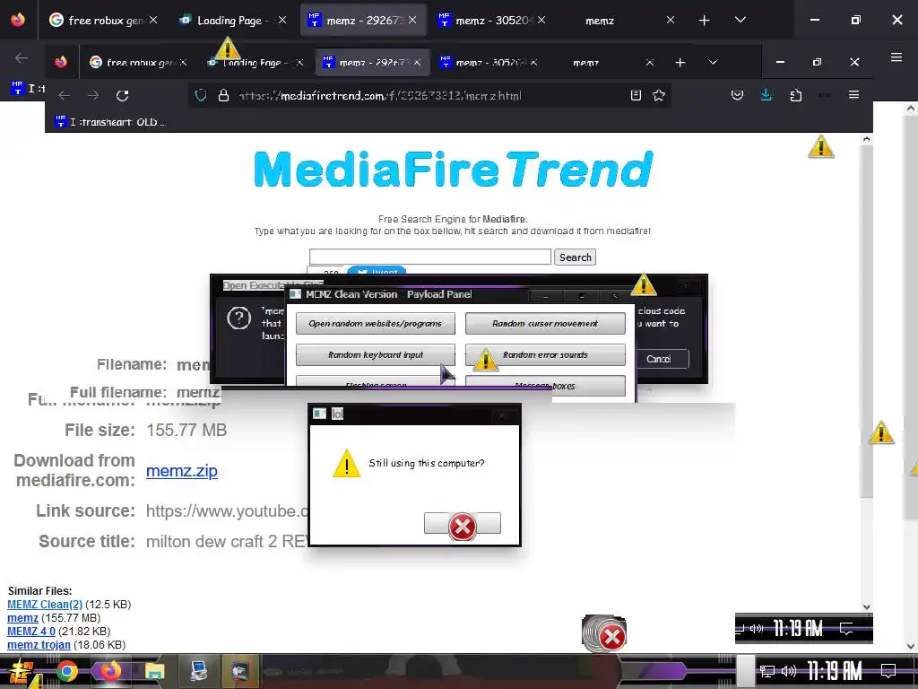Open volume icon in taskbar tray
This screenshot has width=918, height=689.
[789, 671]
